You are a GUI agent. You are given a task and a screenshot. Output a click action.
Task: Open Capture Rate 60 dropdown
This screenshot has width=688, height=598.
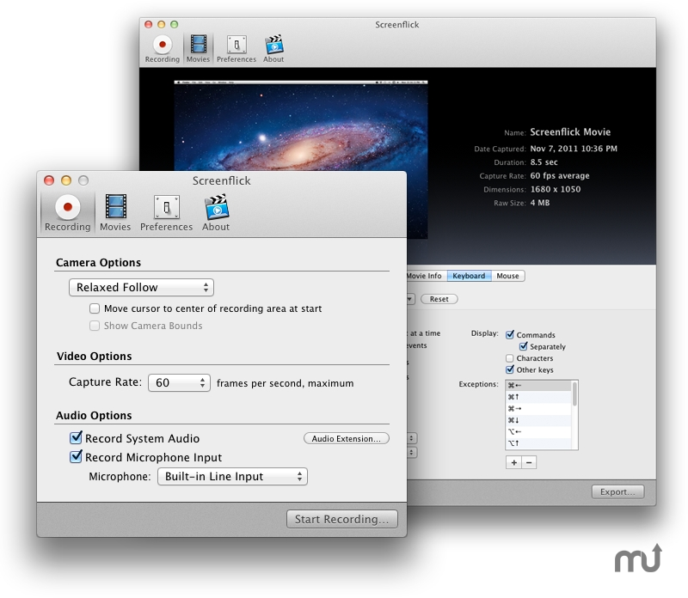click(x=179, y=382)
